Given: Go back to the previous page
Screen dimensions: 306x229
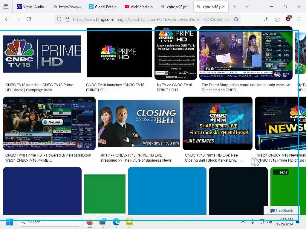Looking at the screenshot, I should coord(7,19).
